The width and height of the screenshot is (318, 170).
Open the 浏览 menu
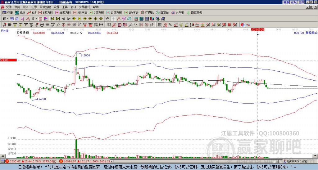click(17, 7)
